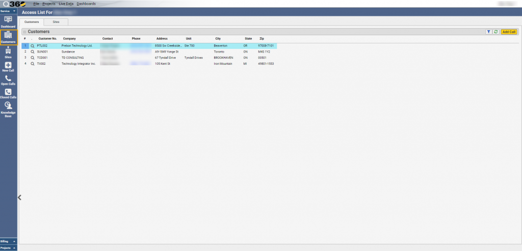Expand the Service section dropdown
This screenshot has height=251, width=522.
pyautogui.click(x=9, y=11)
